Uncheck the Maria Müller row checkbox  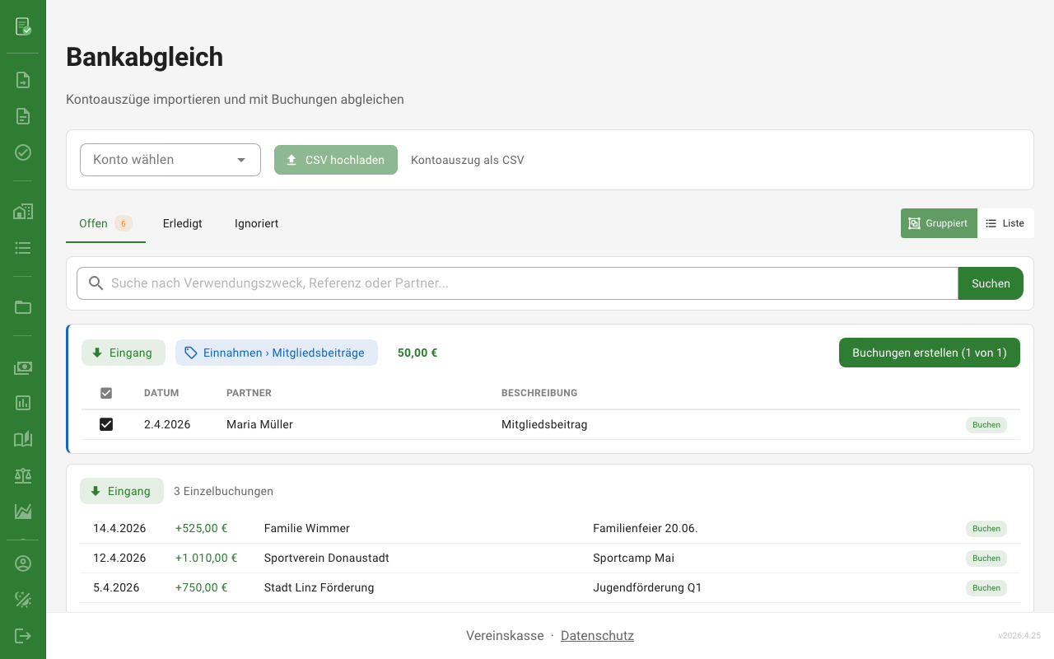106,424
